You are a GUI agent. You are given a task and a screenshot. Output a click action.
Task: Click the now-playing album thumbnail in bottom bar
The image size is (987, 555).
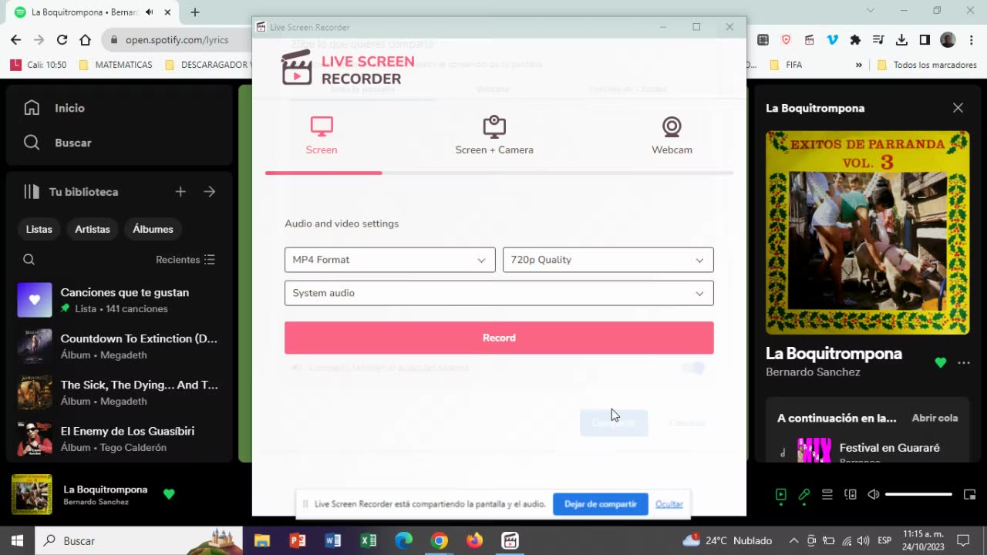(x=32, y=494)
